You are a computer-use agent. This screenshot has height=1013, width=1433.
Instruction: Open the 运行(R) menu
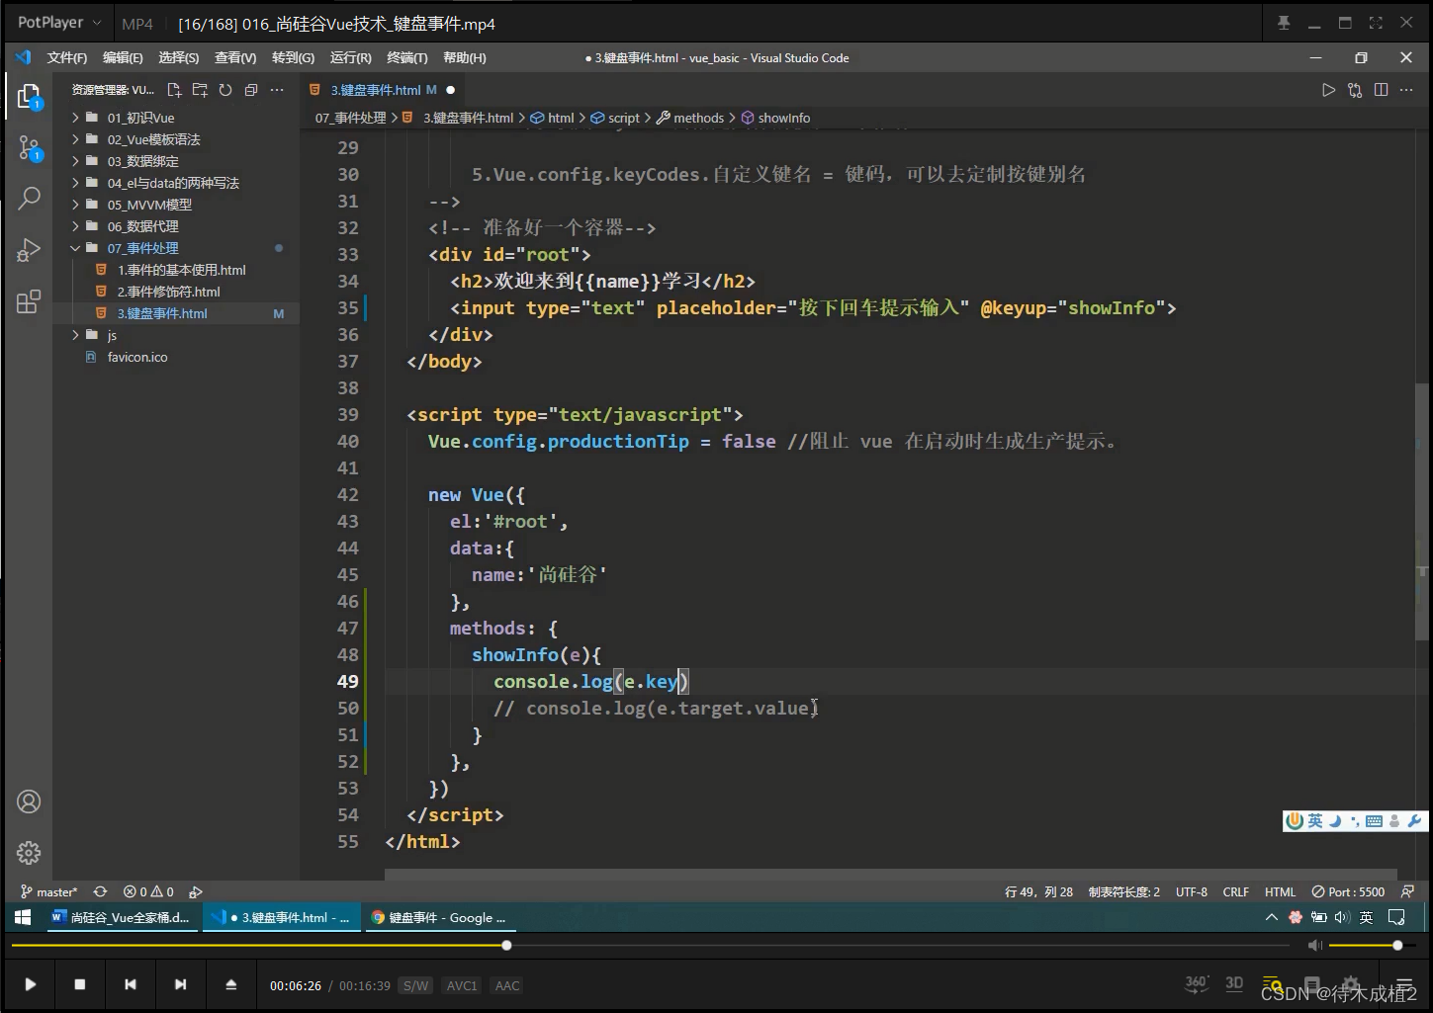coord(351,57)
